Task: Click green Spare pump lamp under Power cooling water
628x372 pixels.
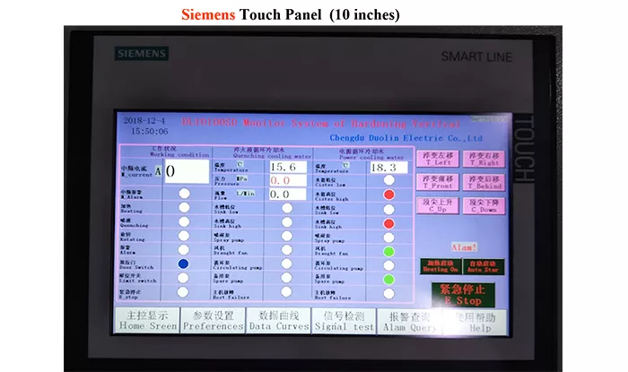Action: (388, 279)
